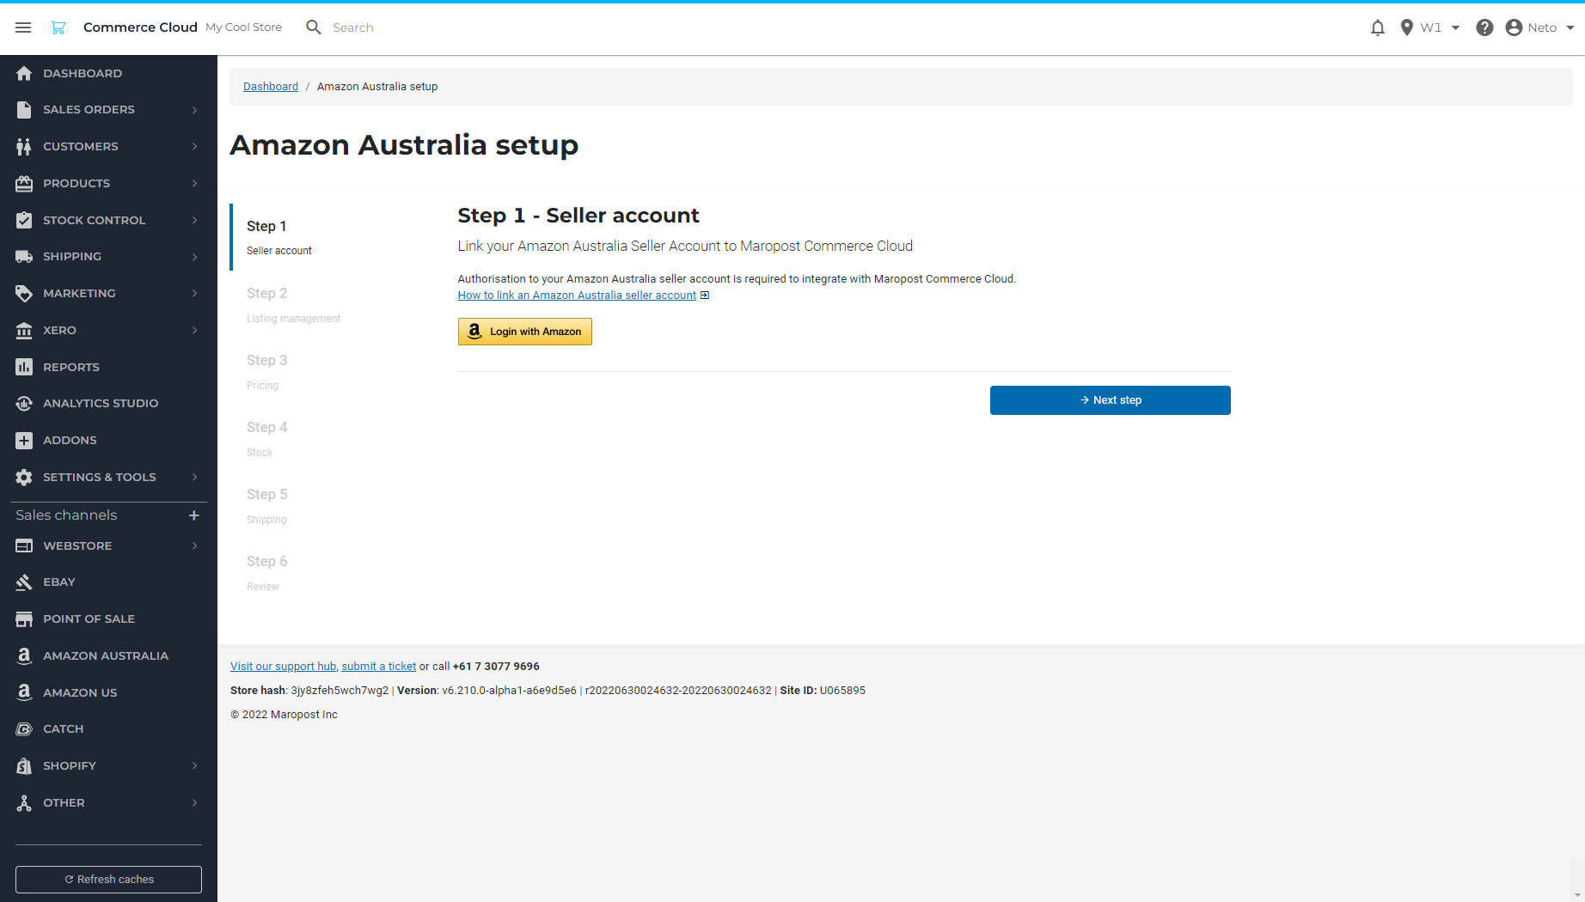Click the Analytics Studio icon
1585x902 pixels.
(x=24, y=404)
